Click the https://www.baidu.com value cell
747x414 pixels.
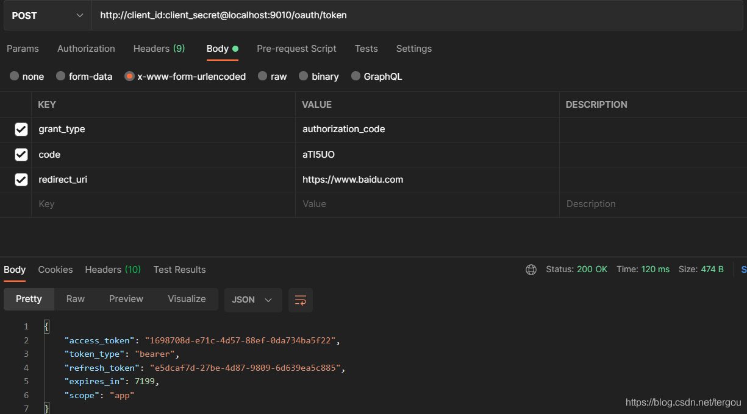pos(427,180)
